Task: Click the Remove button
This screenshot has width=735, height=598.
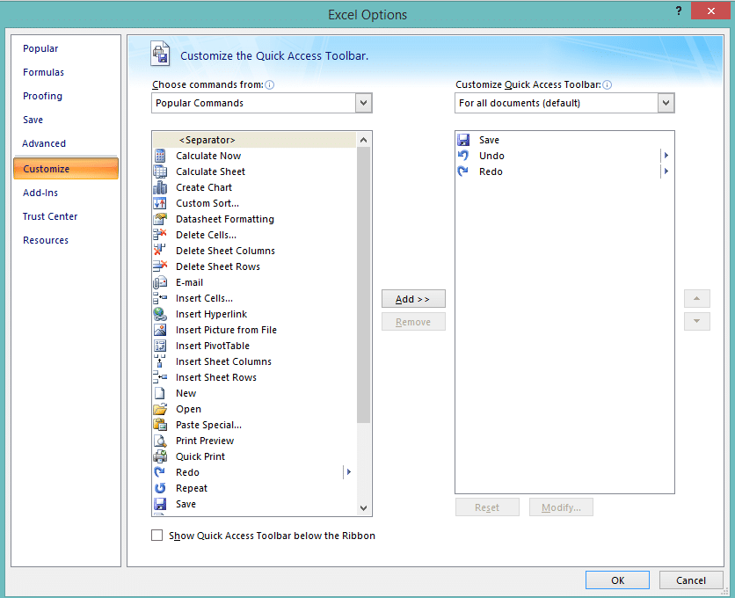Action: (413, 322)
